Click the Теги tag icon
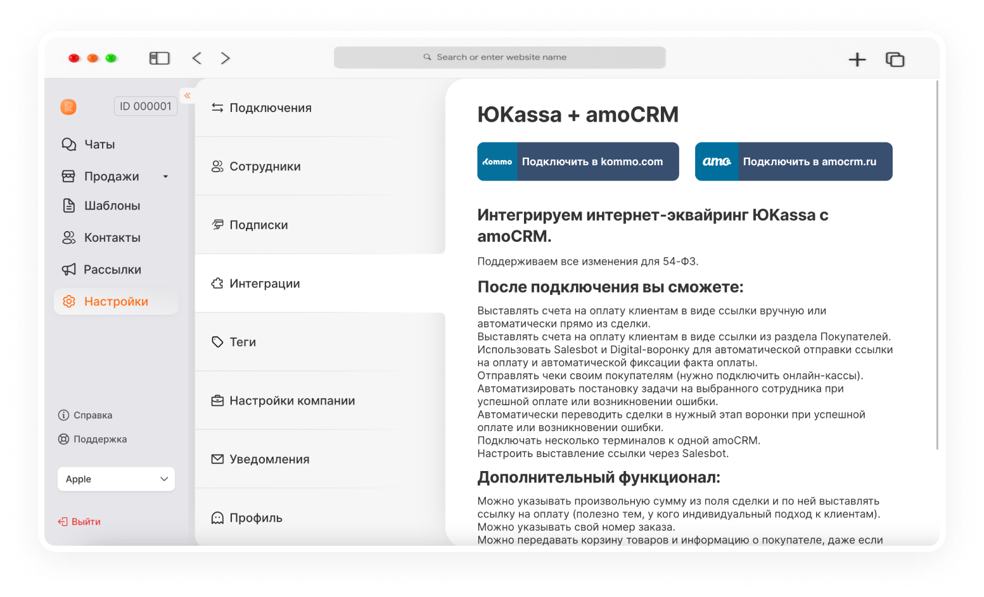Viewport: 984px width, 597px height. (217, 342)
